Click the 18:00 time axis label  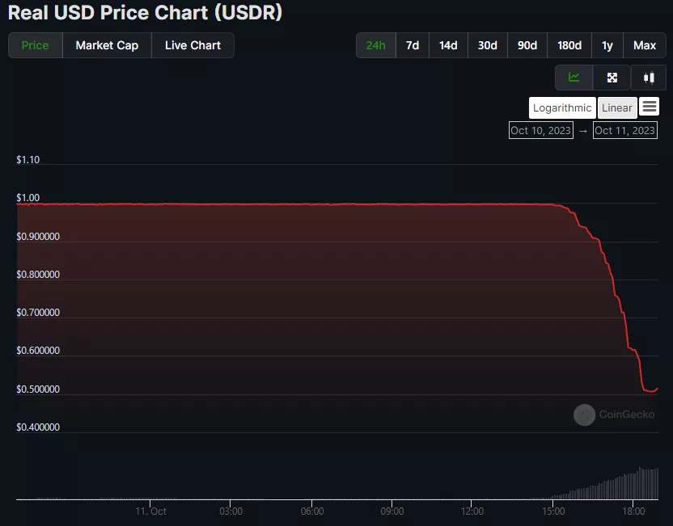pos(633,511)
